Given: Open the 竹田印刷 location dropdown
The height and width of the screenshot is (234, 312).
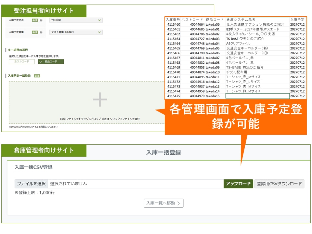Looking at the screenshot, I should (76, 20).
